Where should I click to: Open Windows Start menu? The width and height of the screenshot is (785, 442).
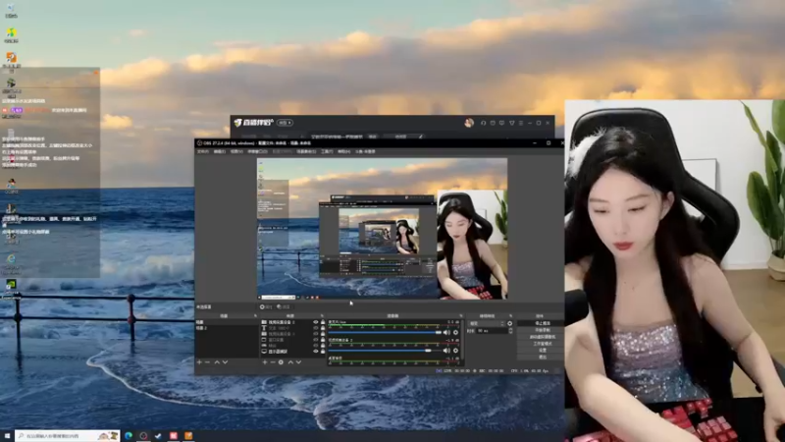(x=7, y=436)
